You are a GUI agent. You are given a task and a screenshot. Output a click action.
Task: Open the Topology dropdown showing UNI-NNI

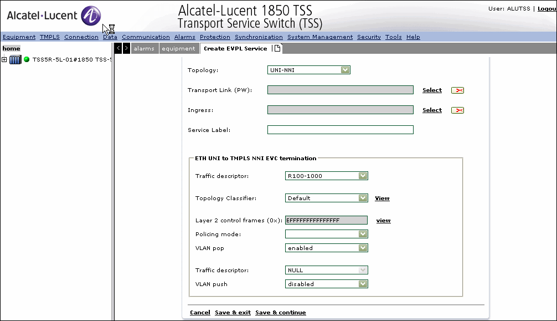coord(309,70)
